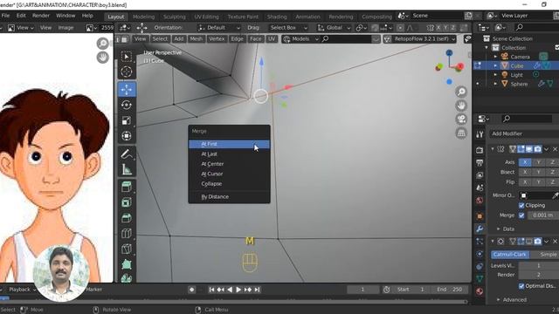Click the timeline Play button
Image resolution: width=559 pixels, height=314 pixels.
click(x=238, y=290)
